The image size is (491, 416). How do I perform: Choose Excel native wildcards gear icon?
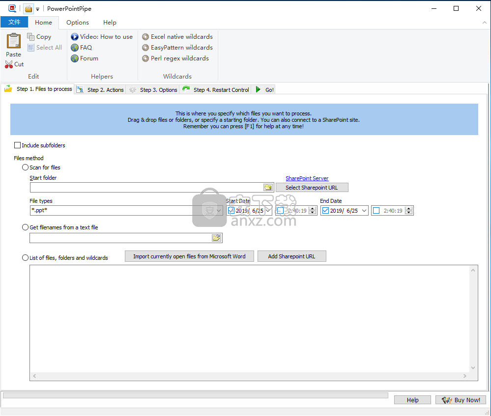(145, 37)
